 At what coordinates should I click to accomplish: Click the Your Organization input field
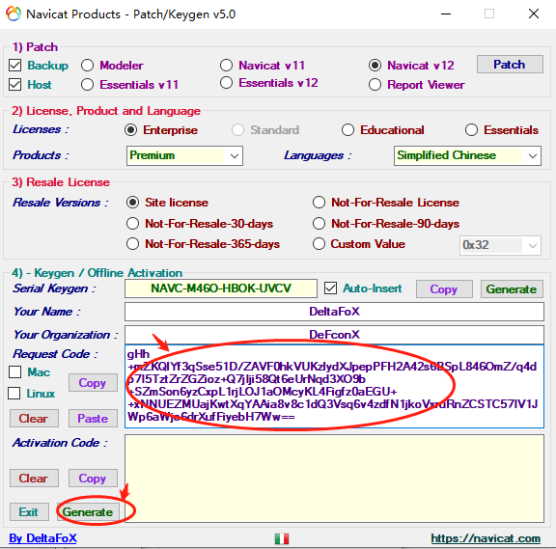tap(334, 334)
